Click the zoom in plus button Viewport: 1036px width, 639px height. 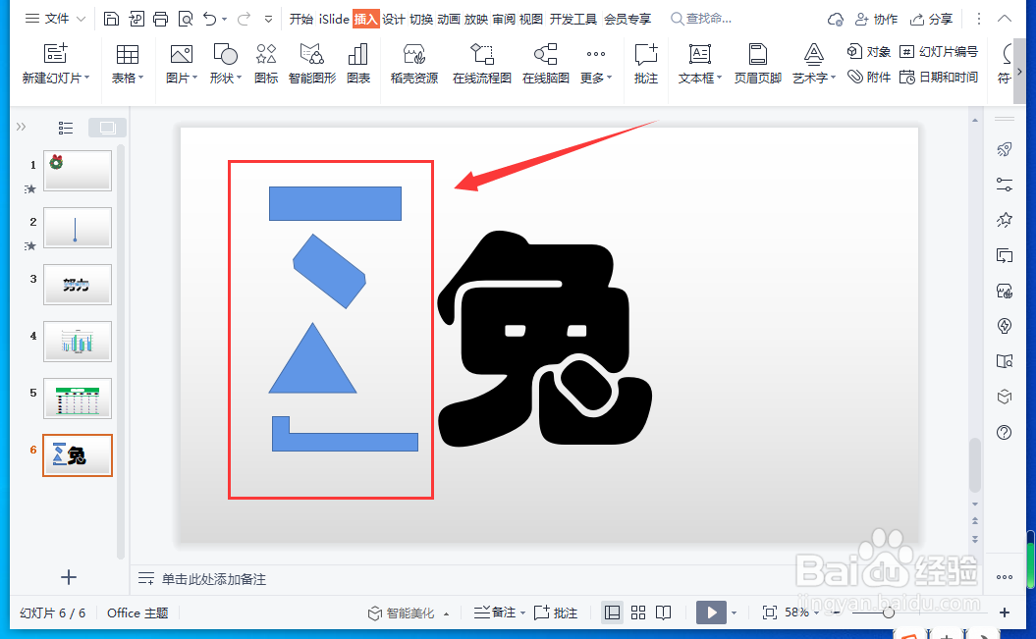point(1005,612)
